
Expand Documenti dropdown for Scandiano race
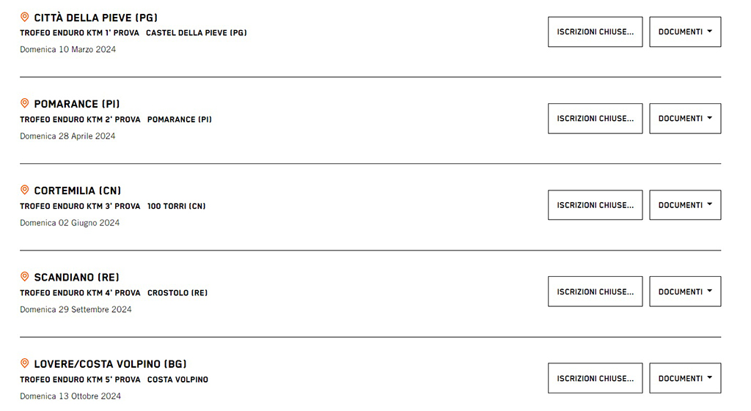pyautogui.click(x=685, y=292)
